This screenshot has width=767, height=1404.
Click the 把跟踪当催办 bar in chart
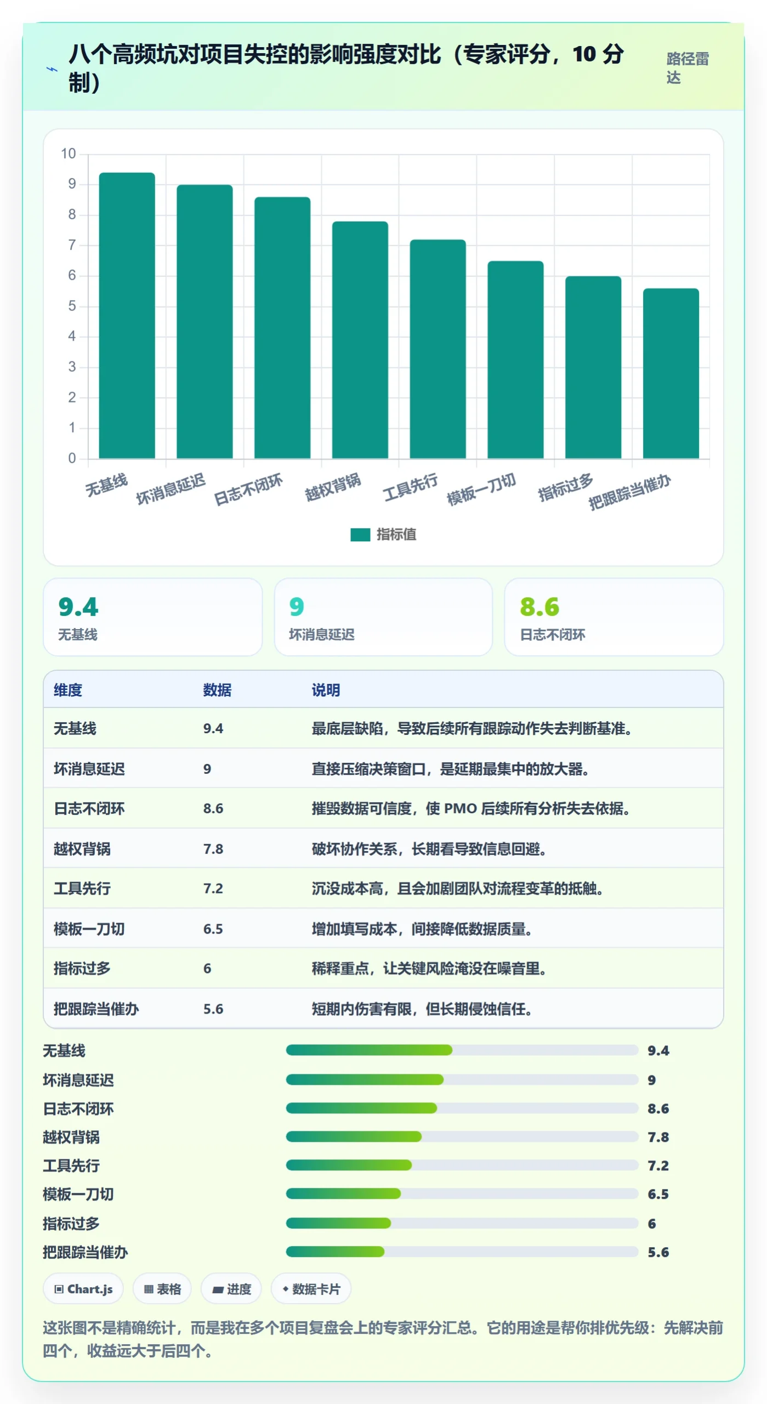pos(671,373)
